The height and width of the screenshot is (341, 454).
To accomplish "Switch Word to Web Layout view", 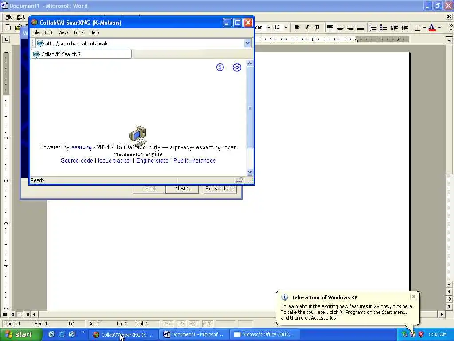I will [x=12, y=314].
